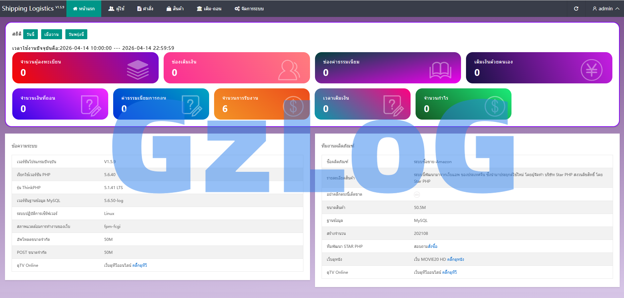Click the refresh icon in top bar
The image size is (624, 298).
(x=576, y=9)
